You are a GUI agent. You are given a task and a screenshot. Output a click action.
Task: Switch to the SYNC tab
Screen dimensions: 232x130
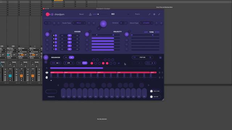click(157, 32)
